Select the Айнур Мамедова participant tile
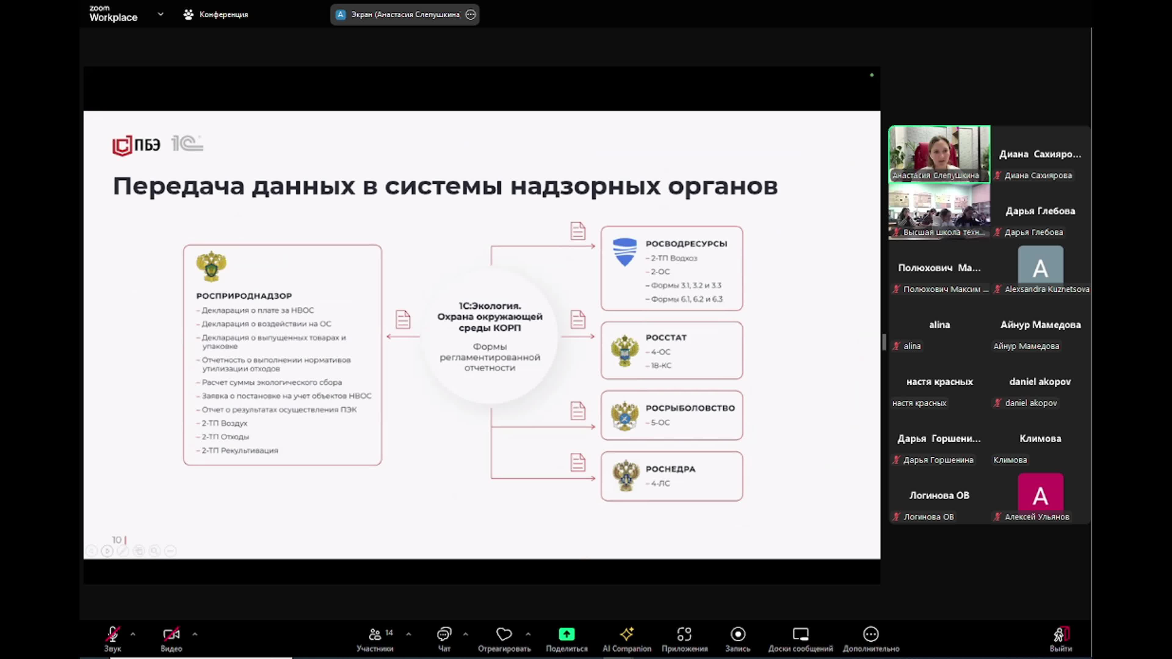This screenshot has width=1172, height=659. 1040,325
